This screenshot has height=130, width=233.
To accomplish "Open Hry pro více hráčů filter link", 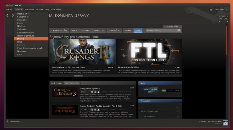I will [148, 116].
